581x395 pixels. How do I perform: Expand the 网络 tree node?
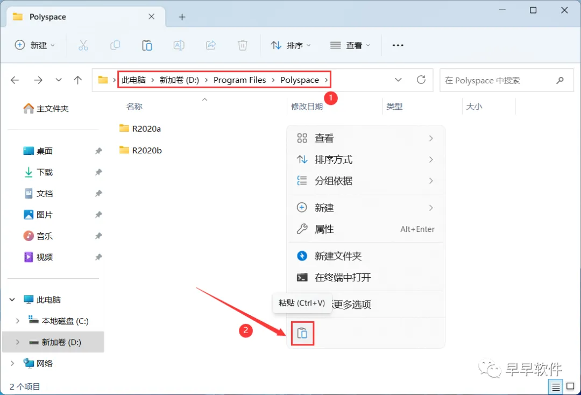click(12, 363)
